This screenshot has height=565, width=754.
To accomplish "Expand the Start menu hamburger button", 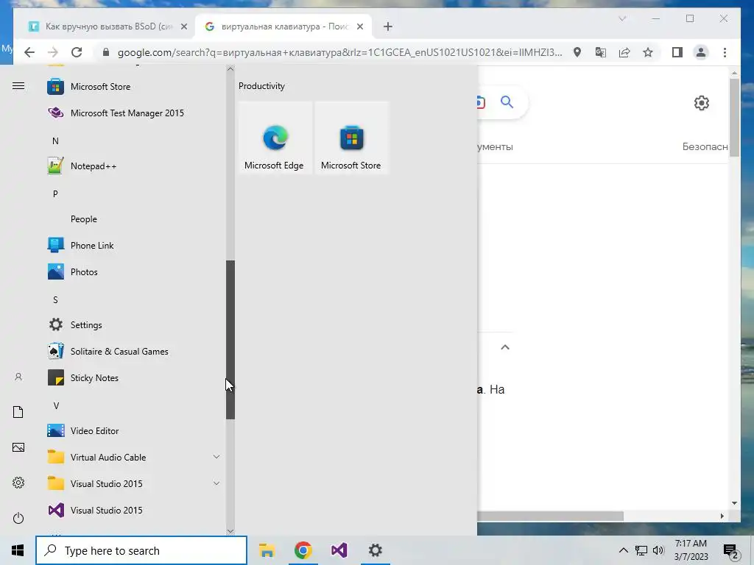I will point(18,86).
